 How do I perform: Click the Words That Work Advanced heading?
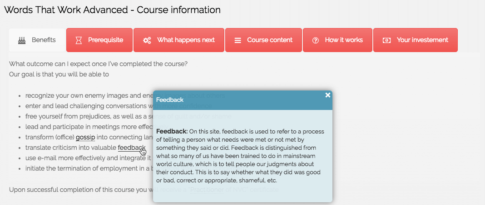(x=112, y=10)
